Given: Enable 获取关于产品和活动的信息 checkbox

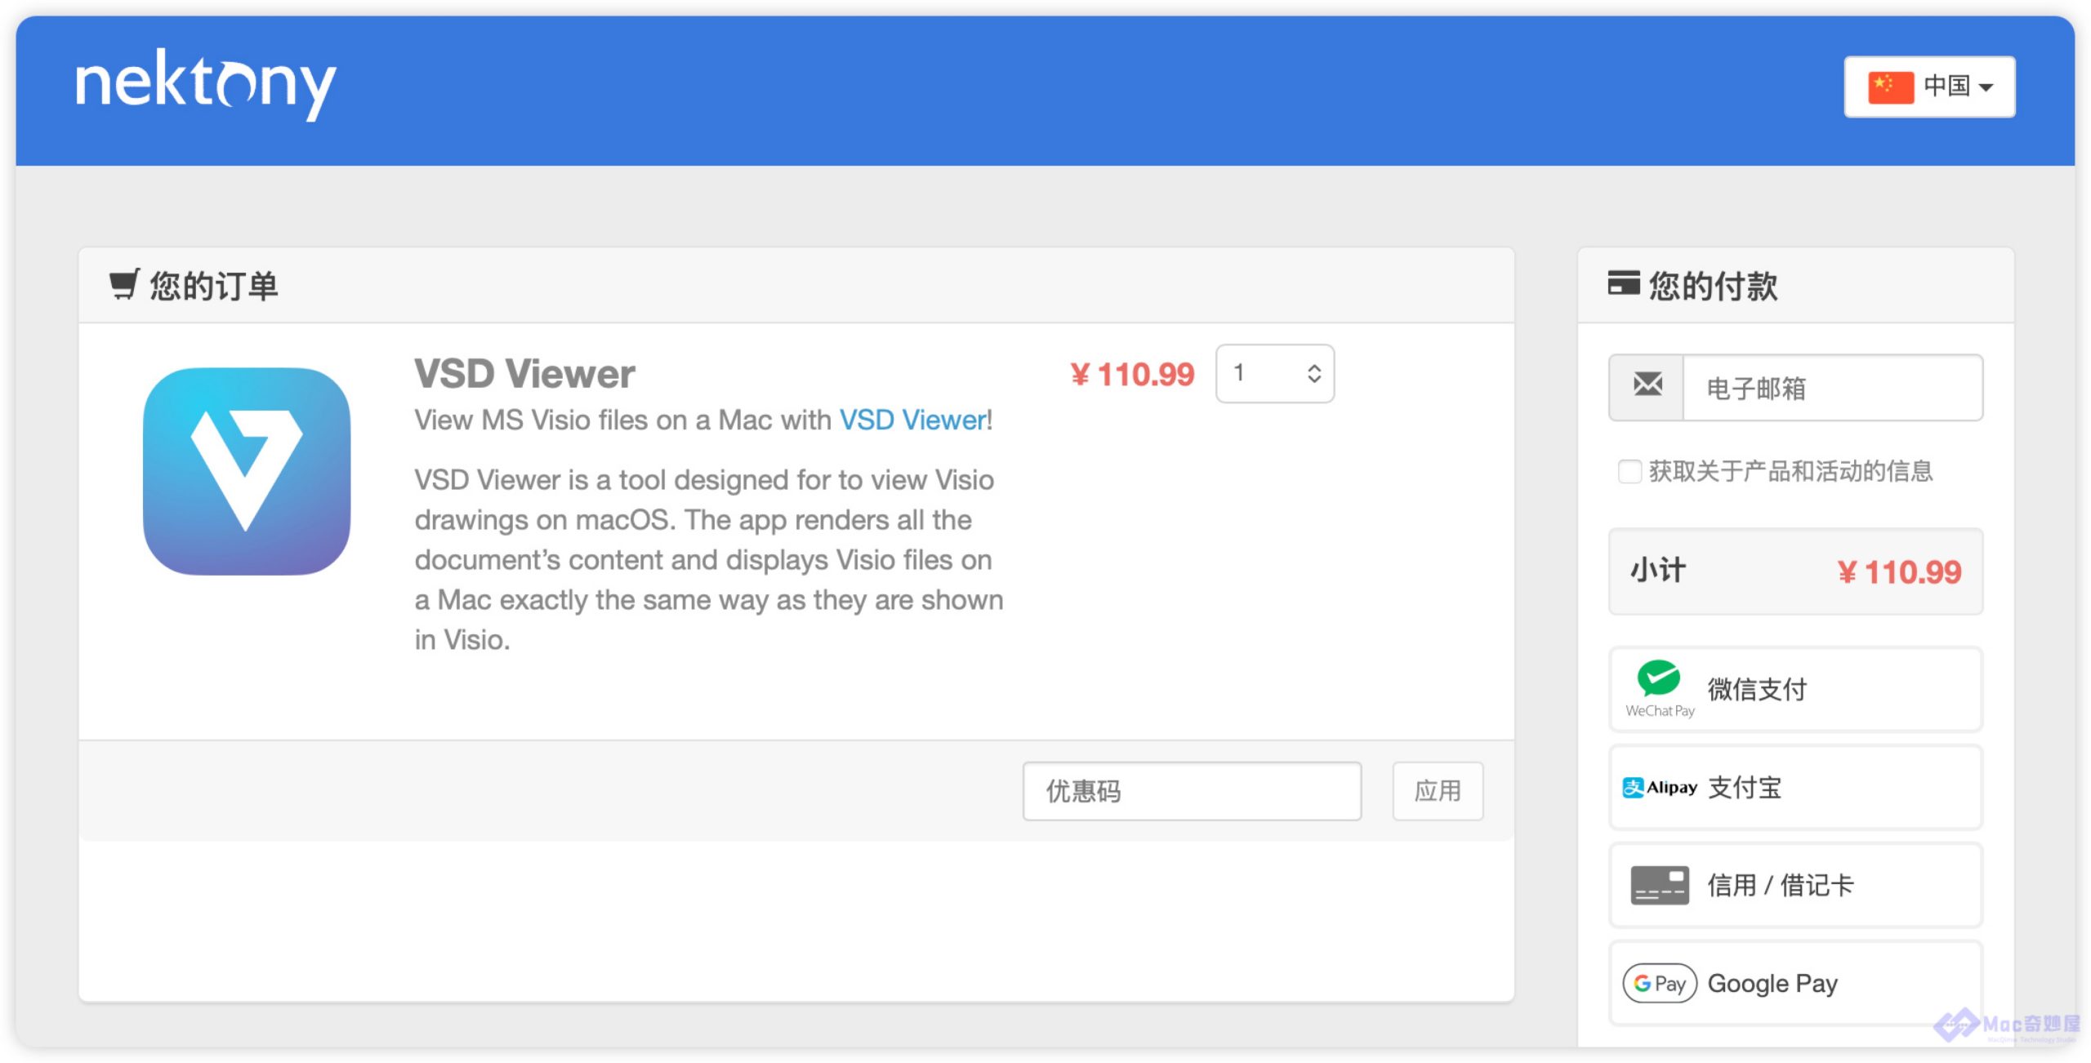Looking at the screenshot, I should coord(1629,471).
